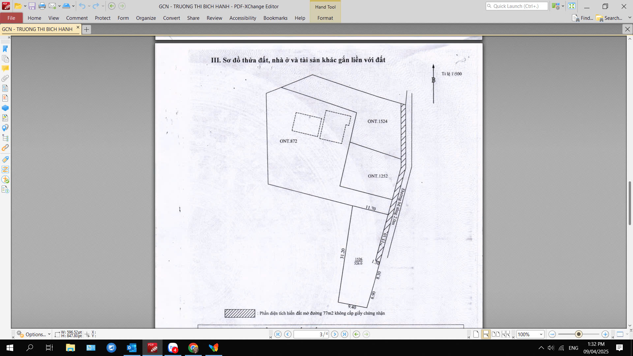
Task: Expand the 100% zoom level dropdown
Action: 541,334
